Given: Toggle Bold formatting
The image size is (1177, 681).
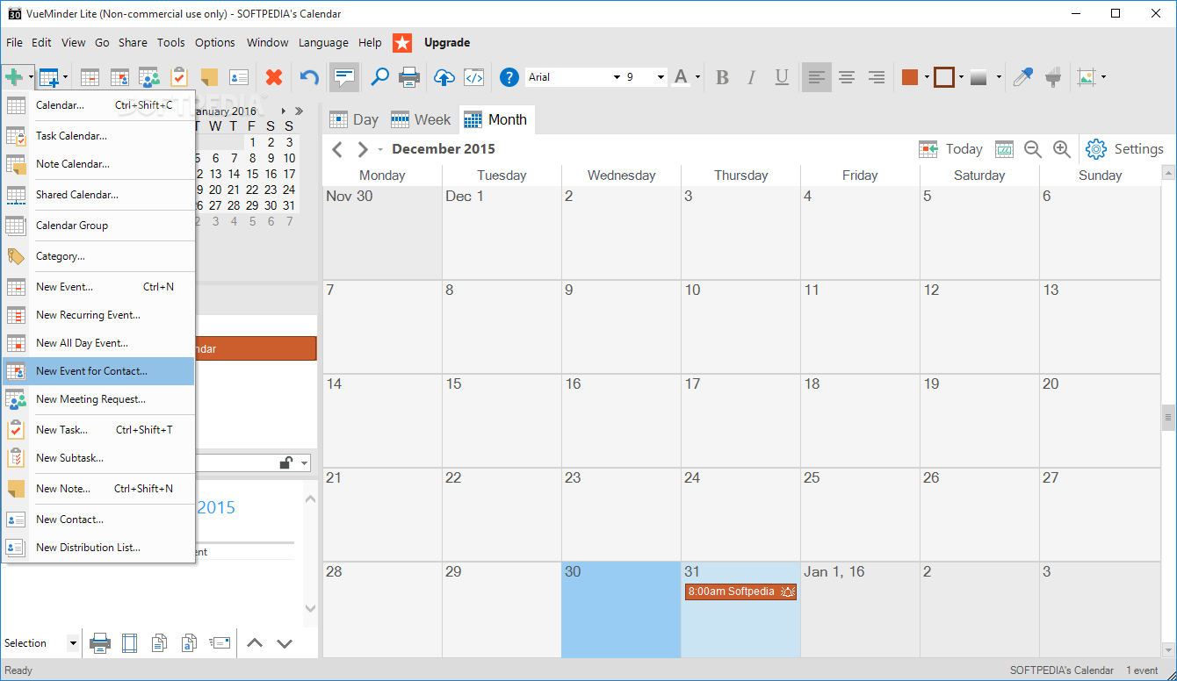Looking at the screenshot, I should coord(722,77).
